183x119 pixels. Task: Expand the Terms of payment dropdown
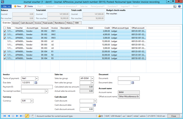(36, 78)
